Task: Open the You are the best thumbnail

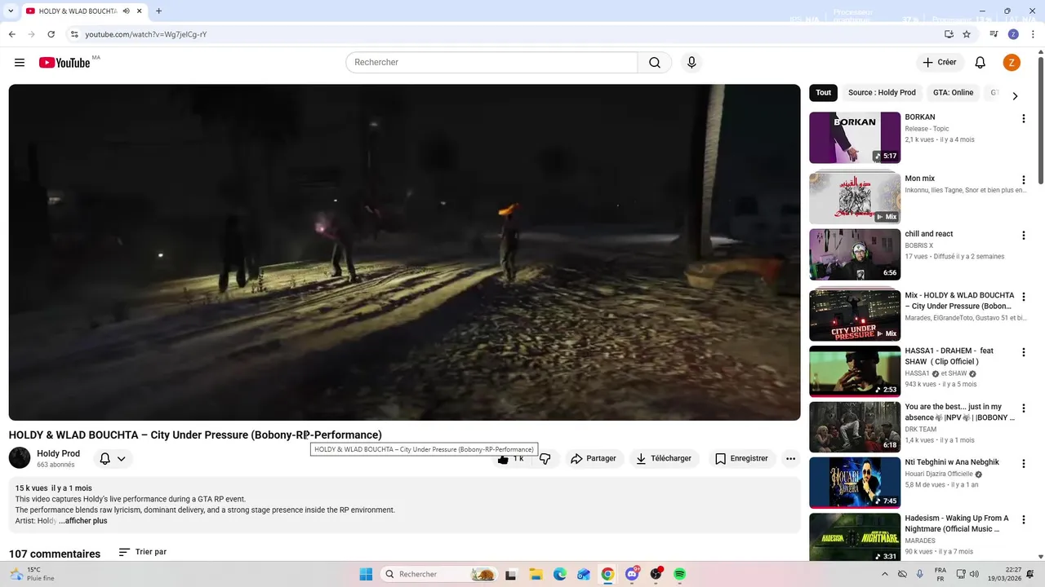Action: coord(855,427)
